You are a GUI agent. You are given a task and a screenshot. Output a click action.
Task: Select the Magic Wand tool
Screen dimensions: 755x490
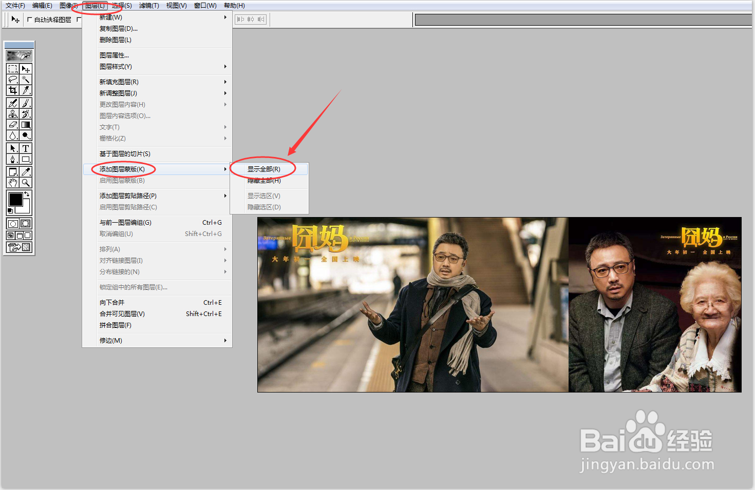pos(26,80)
